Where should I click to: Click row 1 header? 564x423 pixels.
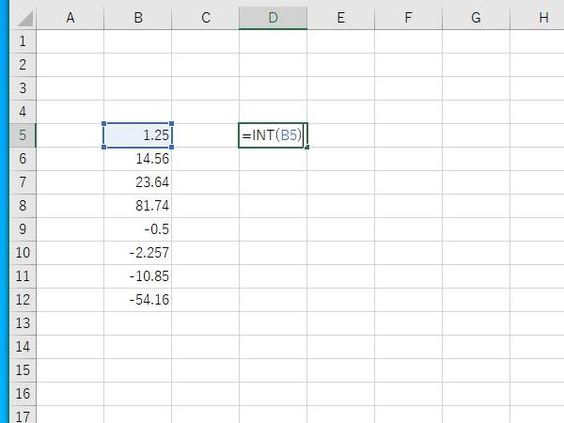[23, 41]
